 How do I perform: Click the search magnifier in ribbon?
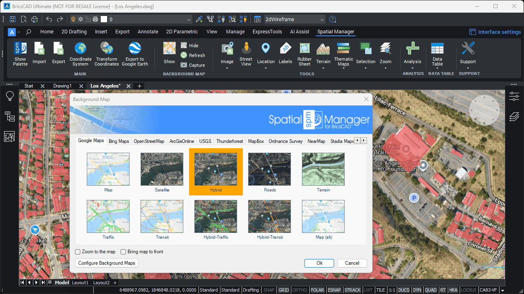coord(29,32)
